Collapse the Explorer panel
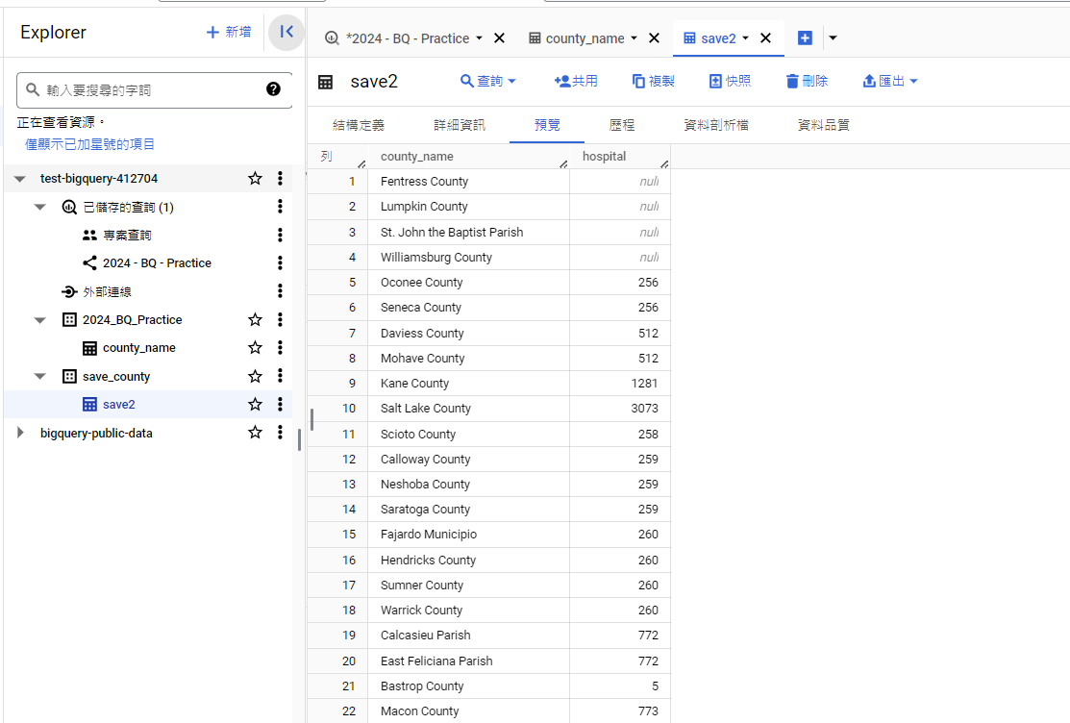This screenshot has height=723, width=1070. coord(286,32)
